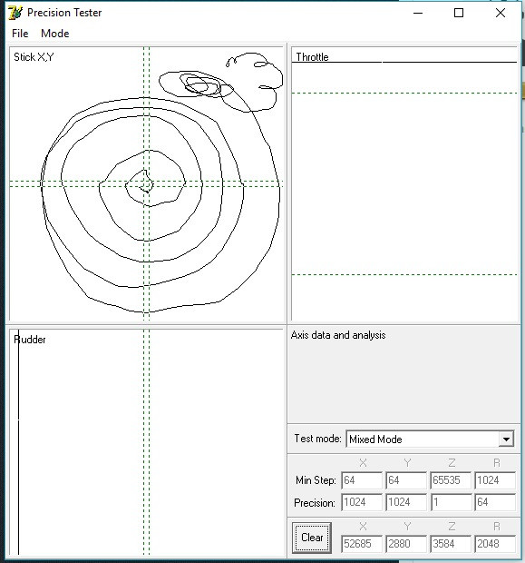Select current Y value field 2880
This screenshot has width=525, height=563.
406,544
